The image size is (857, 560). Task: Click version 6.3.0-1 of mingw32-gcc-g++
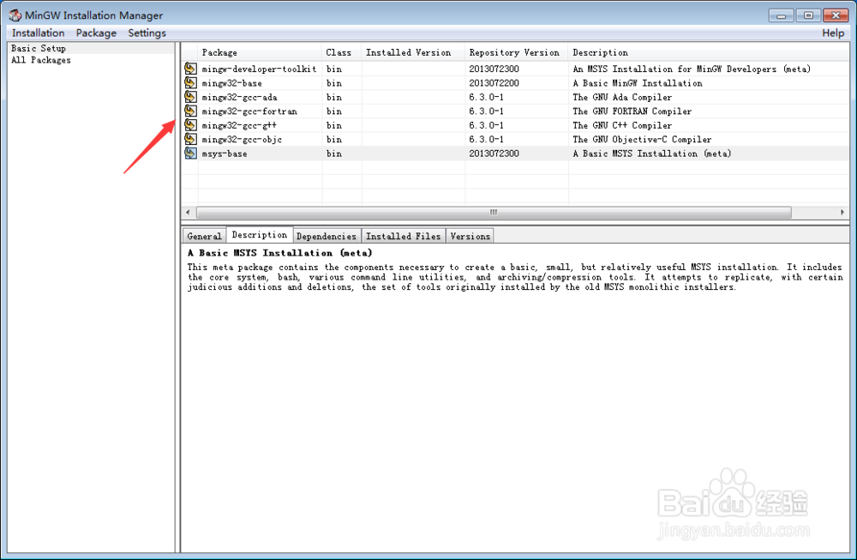pyautogui.click(x=486, y=126)
